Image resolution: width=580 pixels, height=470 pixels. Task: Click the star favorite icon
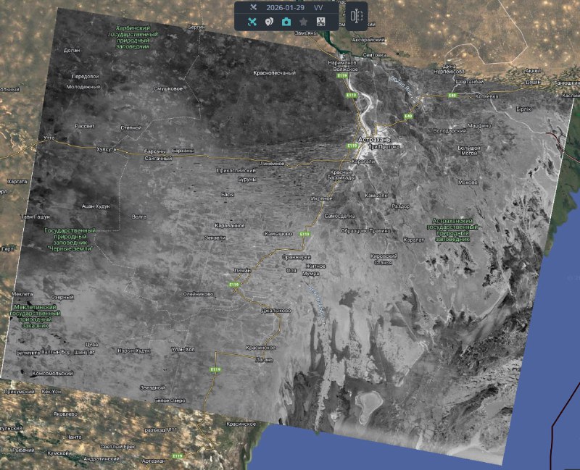pyautogui.click(x=303, y=22)
